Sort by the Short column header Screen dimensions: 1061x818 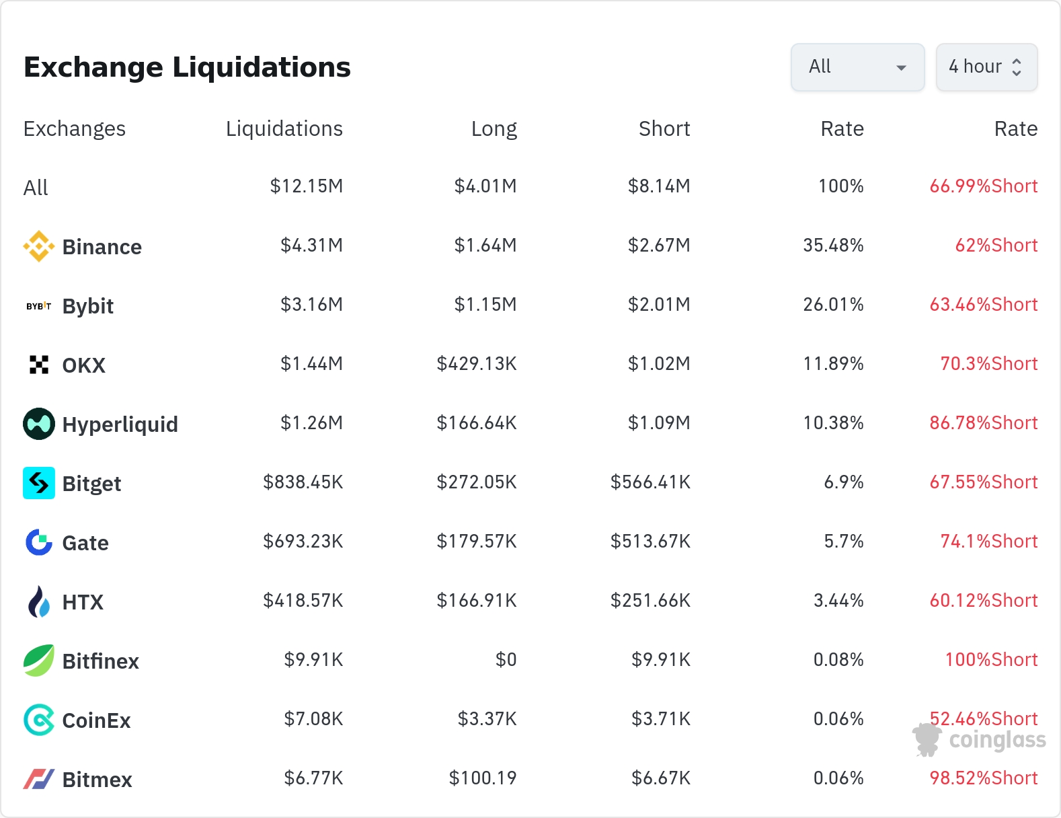click(664, 128)
